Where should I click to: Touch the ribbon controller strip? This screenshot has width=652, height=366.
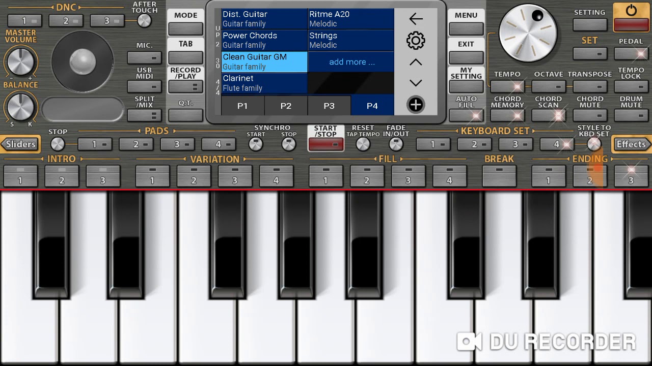point(83,109)
